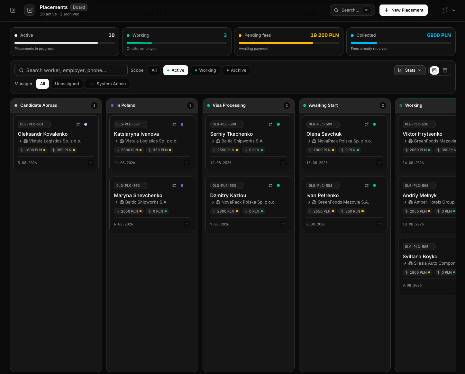Click the Board badge next to Placements
The width and height of the screenshot is (465, 374).
tap(79, 7)
